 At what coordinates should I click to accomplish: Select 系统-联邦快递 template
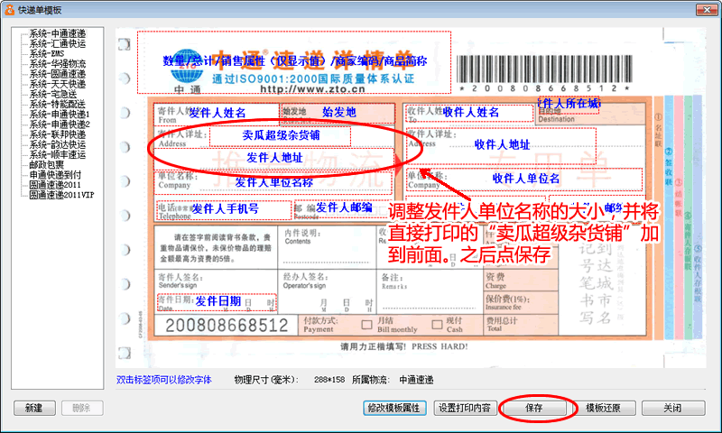pyautogui.click(x=57, y=134)
